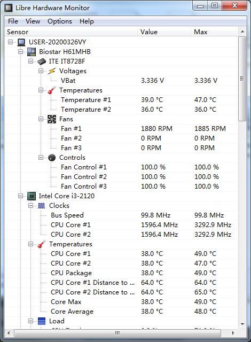Viewport: 251px width, 342px height.
Task: Collapse the Voltages tree node
Action: (41, 71)
